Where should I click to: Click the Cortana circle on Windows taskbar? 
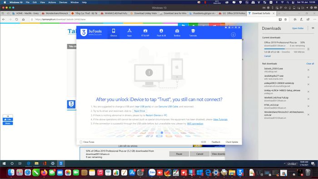coord(12,164)
